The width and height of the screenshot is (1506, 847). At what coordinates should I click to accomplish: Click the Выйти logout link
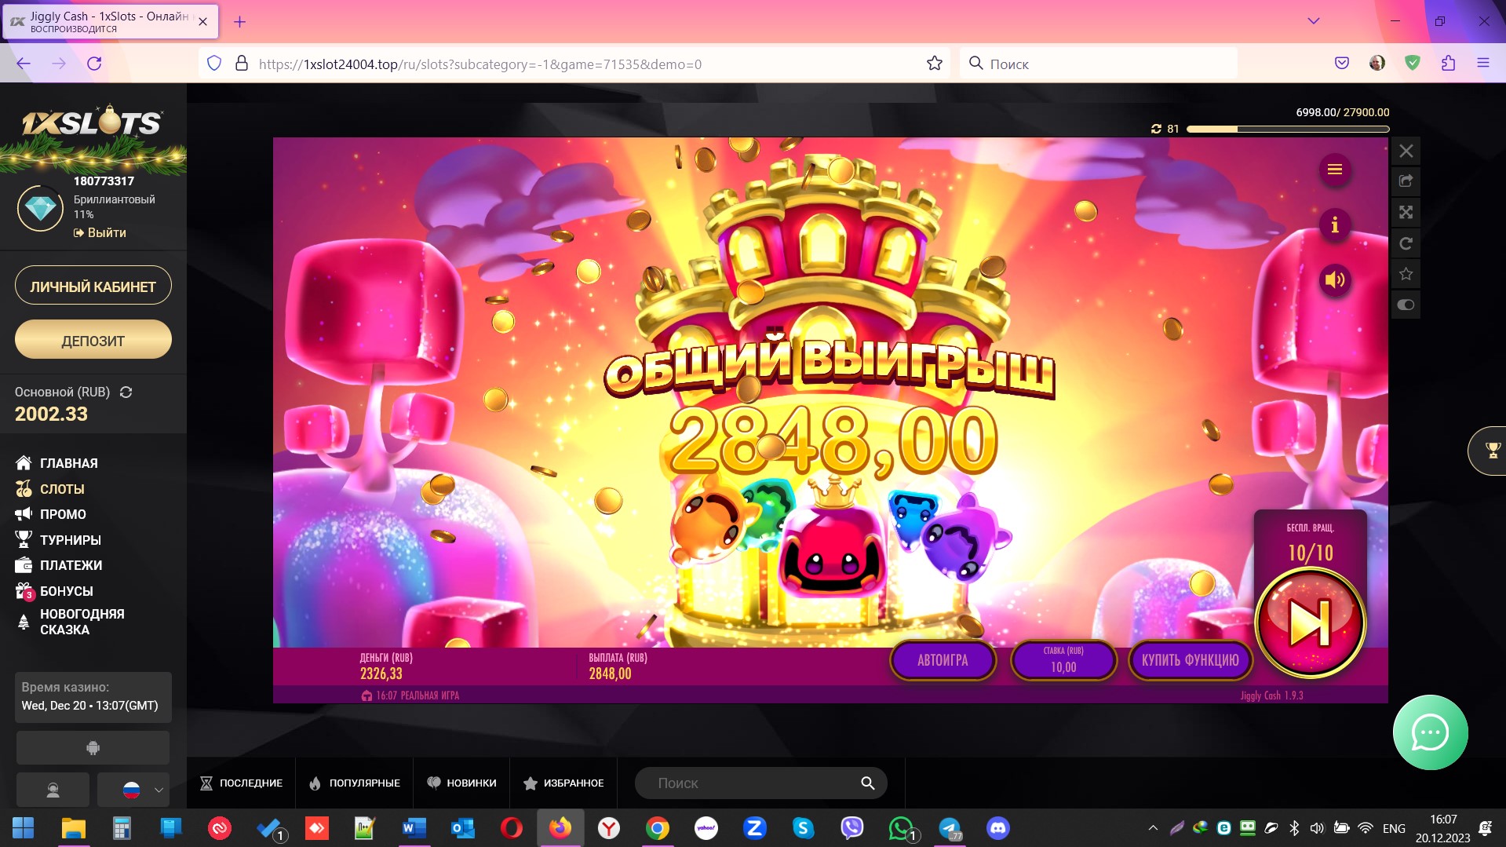tap(100, 232)
